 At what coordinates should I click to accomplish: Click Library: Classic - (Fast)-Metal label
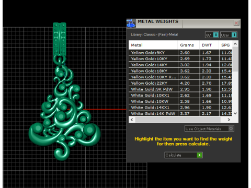point(154,34)
